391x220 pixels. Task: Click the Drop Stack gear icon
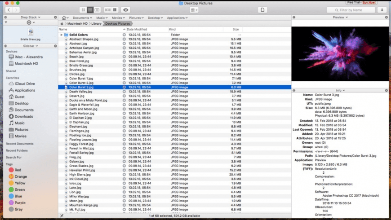click(29, 22)
